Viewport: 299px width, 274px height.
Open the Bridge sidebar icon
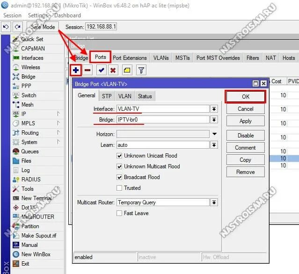tap(16, 77)
